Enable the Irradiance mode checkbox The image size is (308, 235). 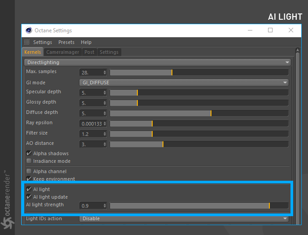(x=29, y=161)
